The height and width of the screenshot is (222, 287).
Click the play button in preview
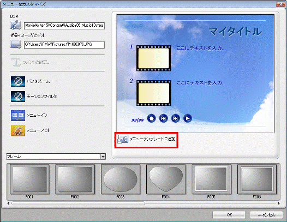click(x=188, y=118)
